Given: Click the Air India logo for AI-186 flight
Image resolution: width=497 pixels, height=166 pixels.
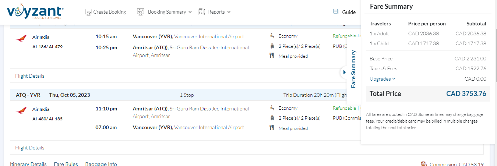Looking at the screenshot, I should [x=21, y=38].
